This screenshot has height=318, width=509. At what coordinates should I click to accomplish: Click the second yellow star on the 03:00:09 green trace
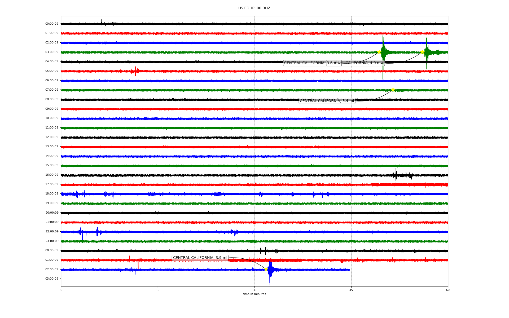coord(422,52)
